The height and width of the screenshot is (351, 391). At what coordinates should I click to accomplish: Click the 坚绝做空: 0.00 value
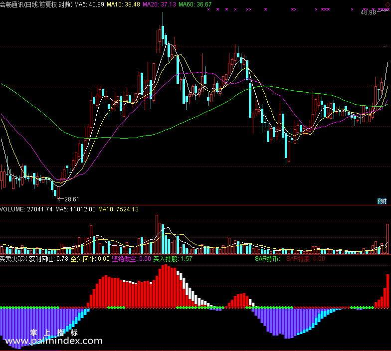point(132,259)
